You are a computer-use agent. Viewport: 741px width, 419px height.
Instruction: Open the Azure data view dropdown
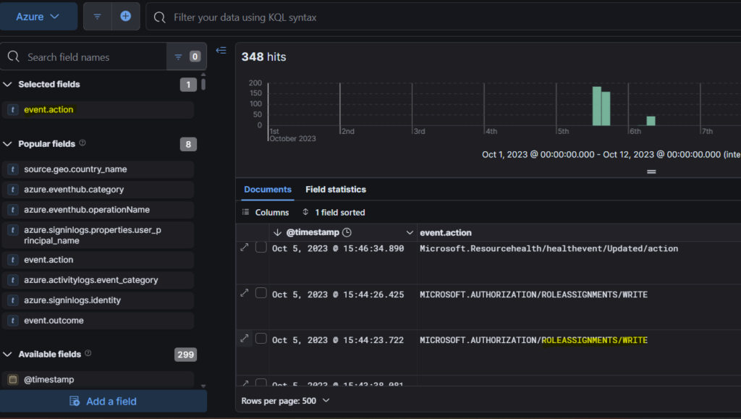click(x=38, y=16)
